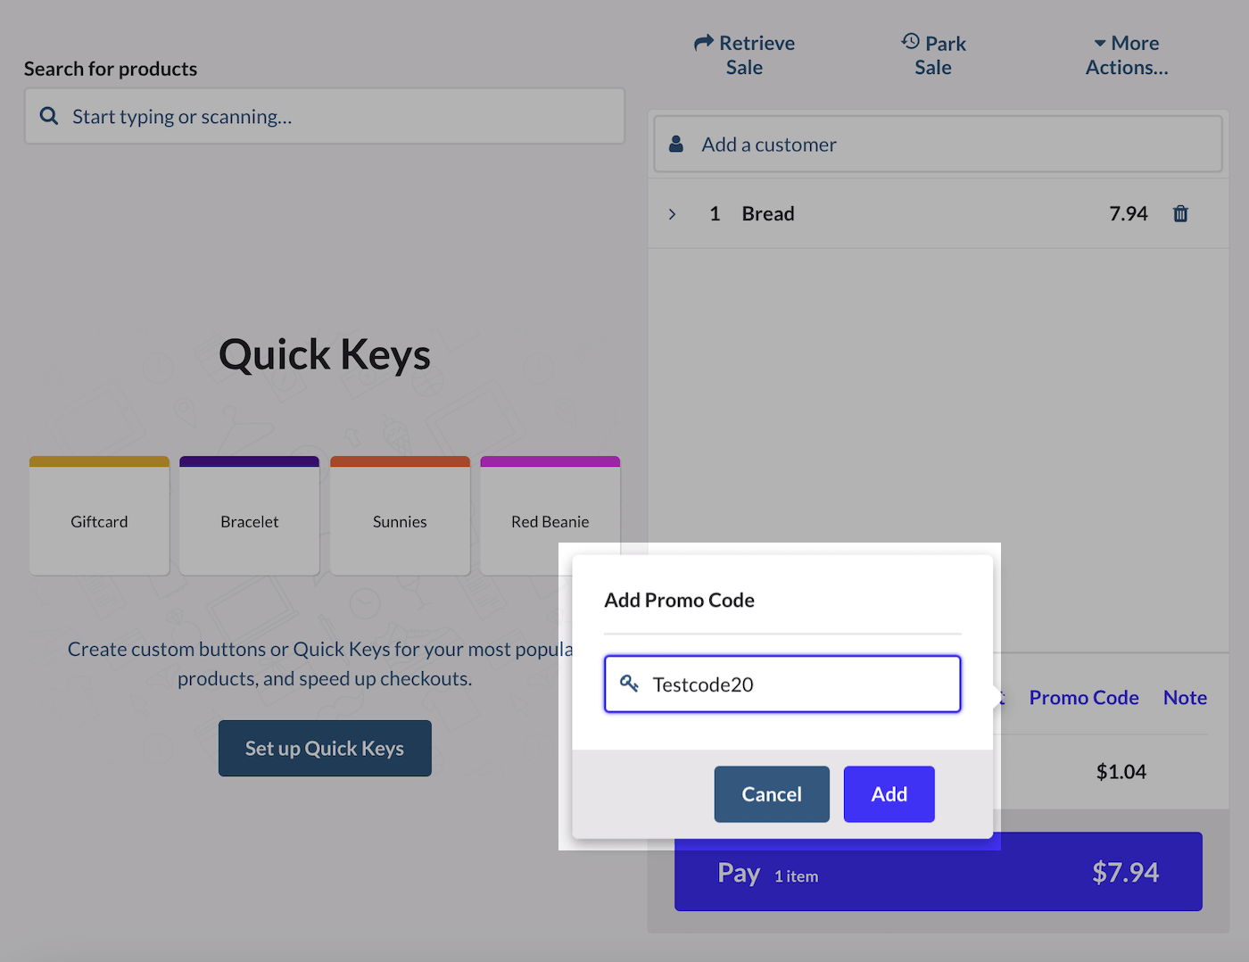This screenshot has width=1249, height=962.
Task: Open the More Actions dropdown
Action: (1126, 55)
